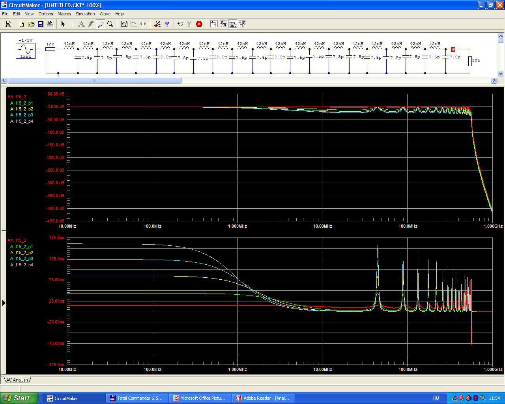The height and width of the screenshot is (404, 505).
Task: Click the black triangle marker on left edge
Action: (4, 303)
